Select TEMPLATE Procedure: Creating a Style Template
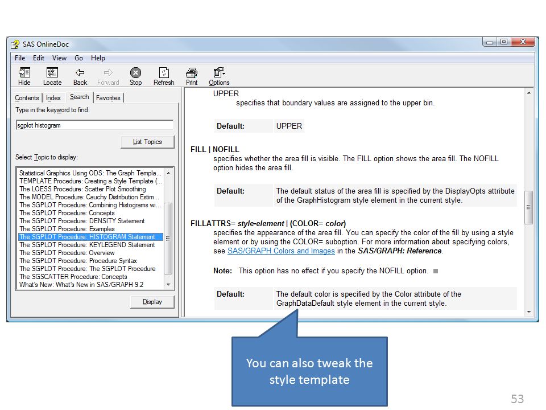Image resolution: width=546 pixels, height=410 pixels. coord(90,181)
